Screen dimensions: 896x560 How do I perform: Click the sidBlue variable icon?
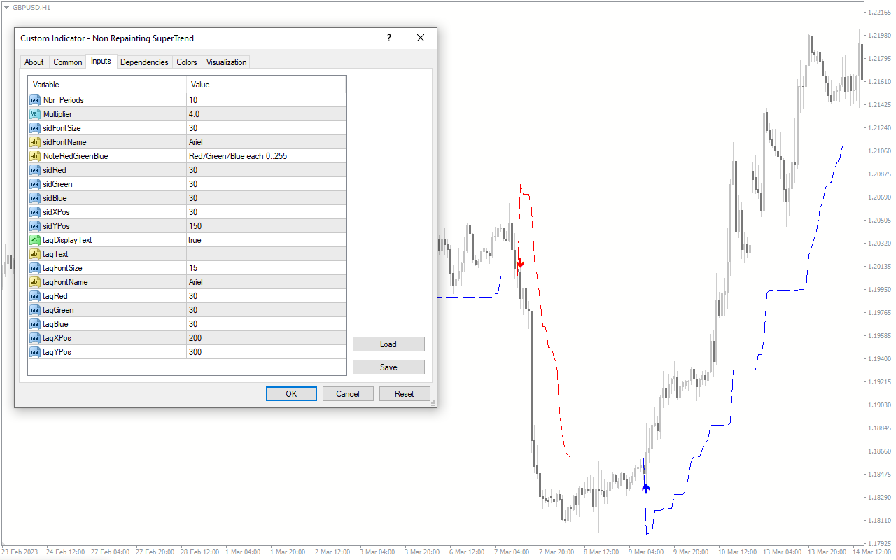click(34, 198)
